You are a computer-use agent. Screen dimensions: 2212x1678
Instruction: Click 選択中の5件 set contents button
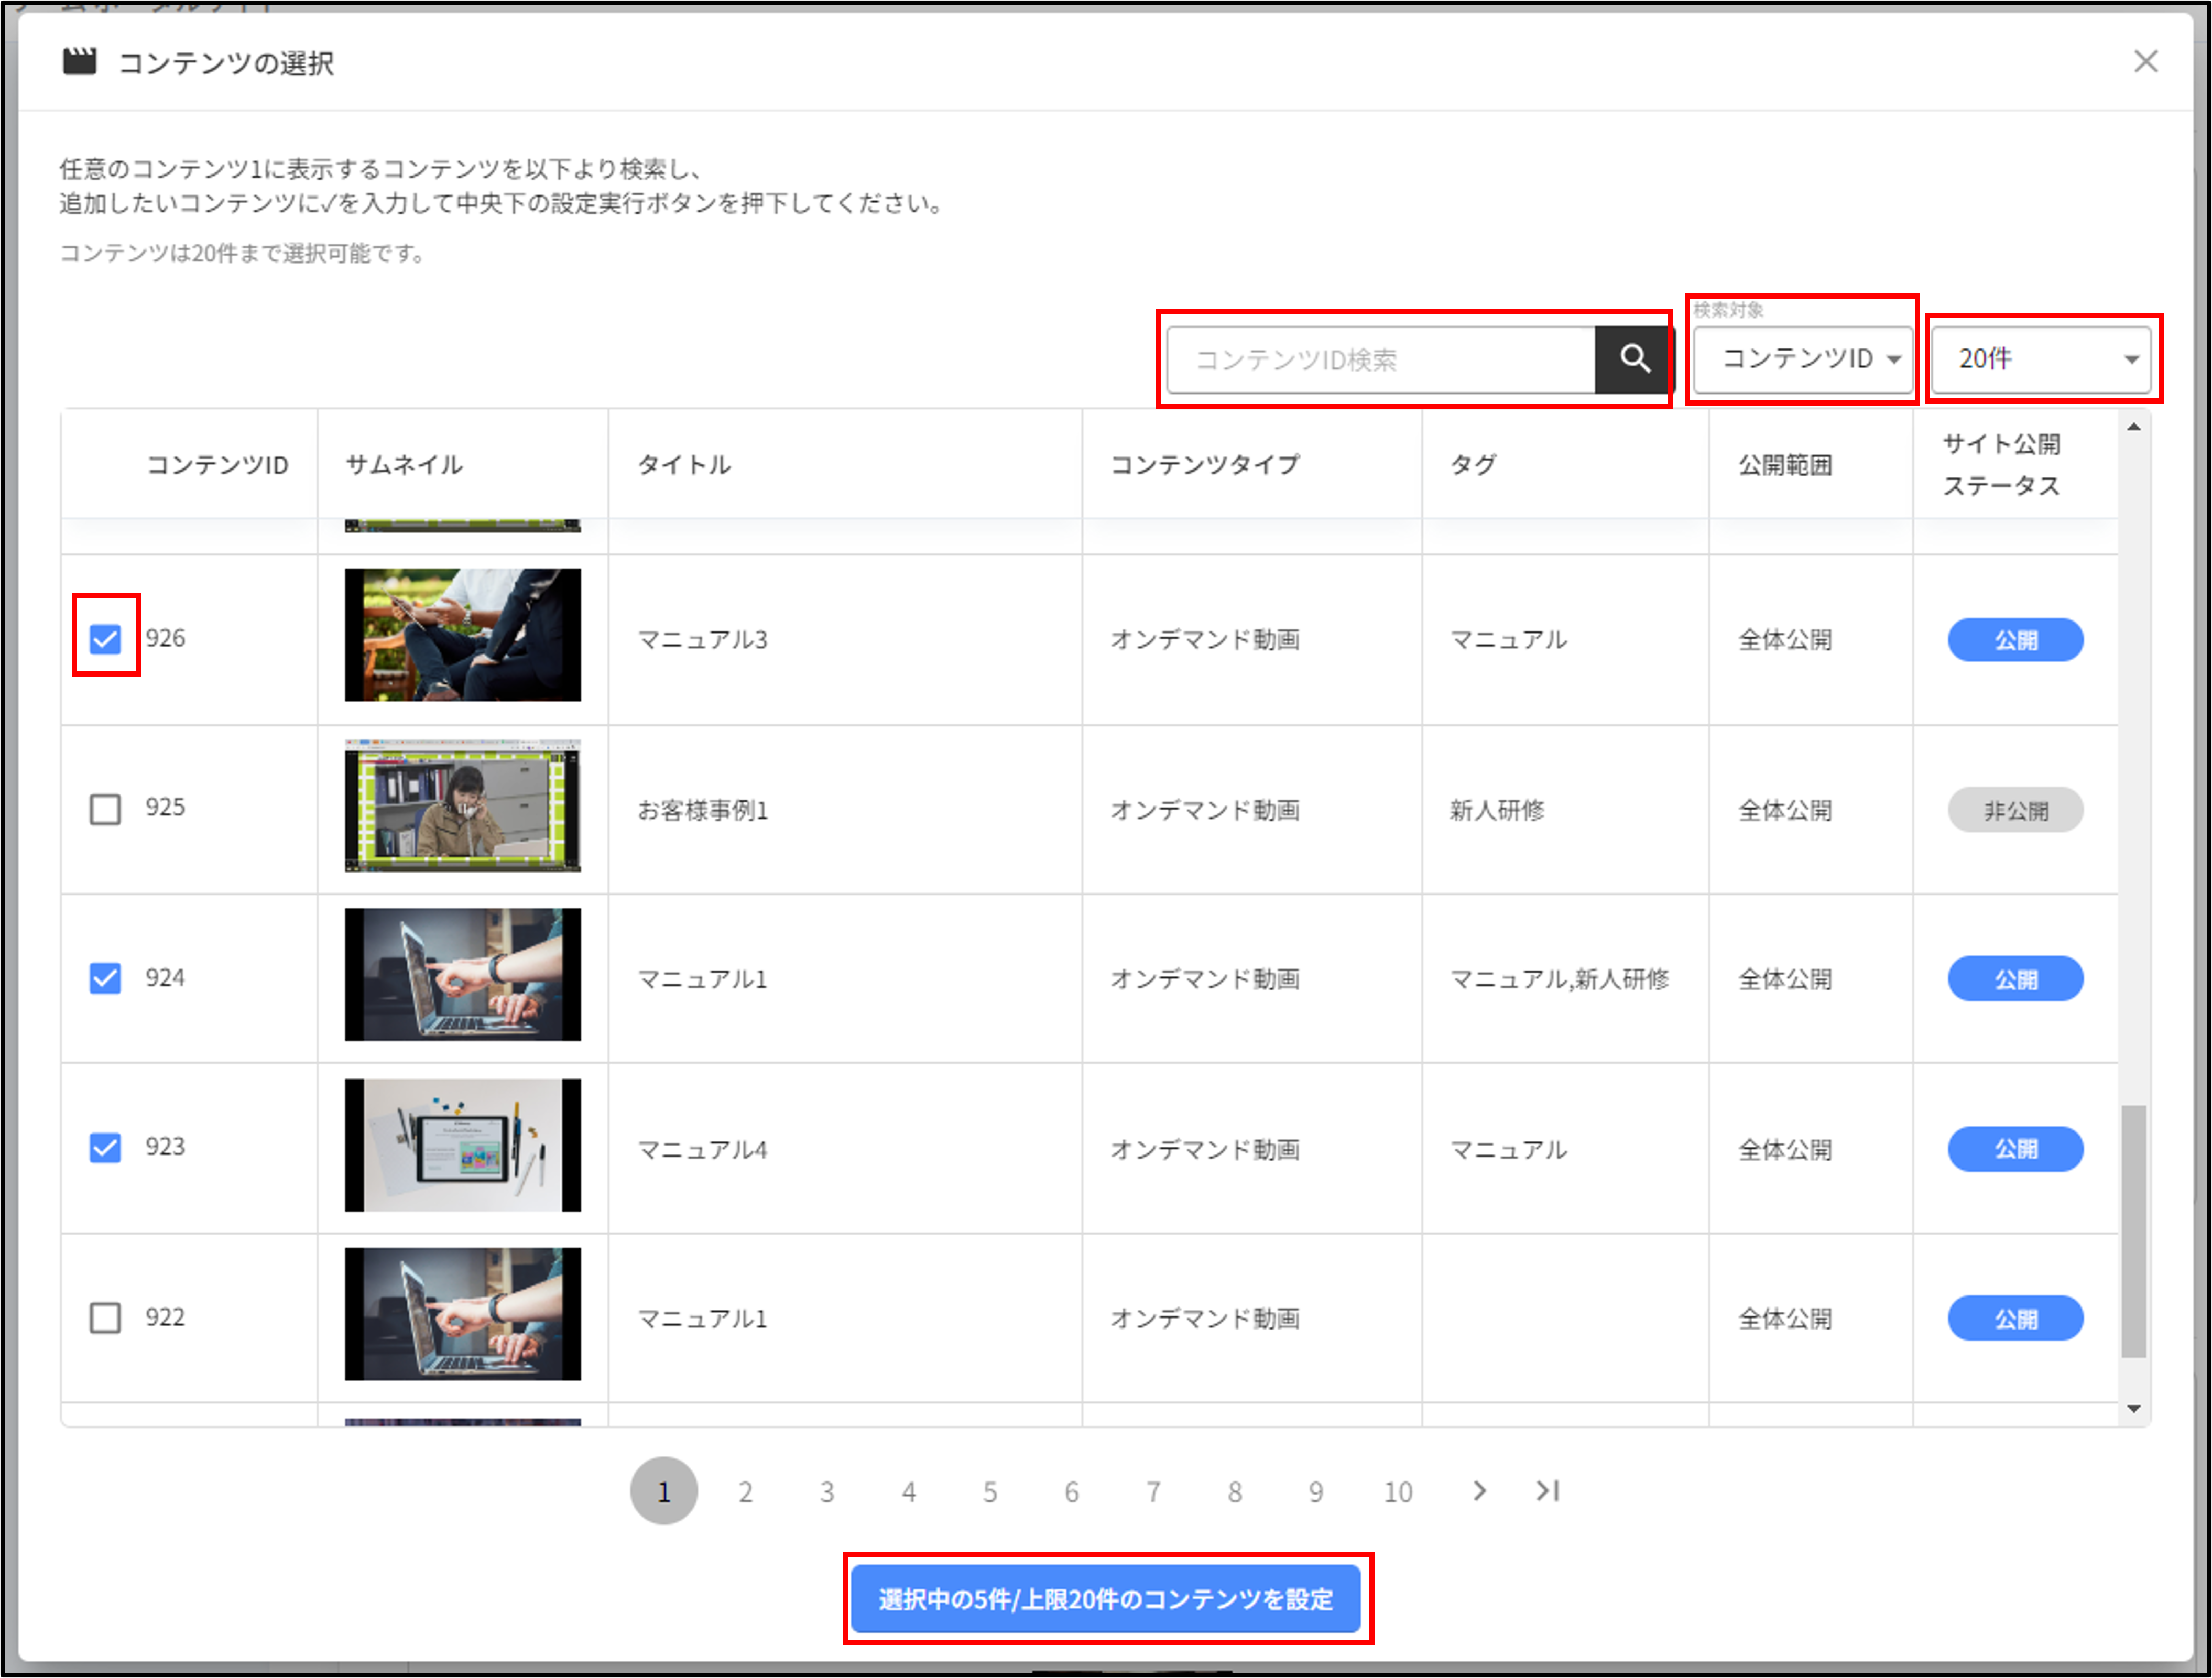[x=1105, y=1598]
